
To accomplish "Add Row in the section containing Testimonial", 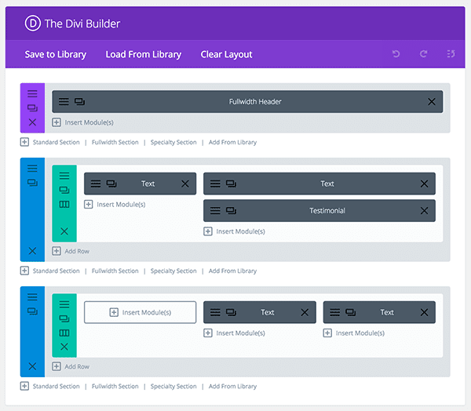I will tap(71, 251).
